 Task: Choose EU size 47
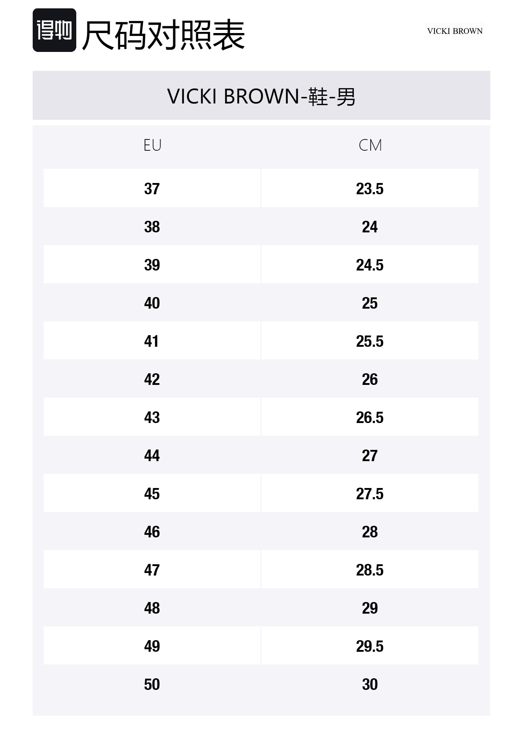tap(152, 570)
